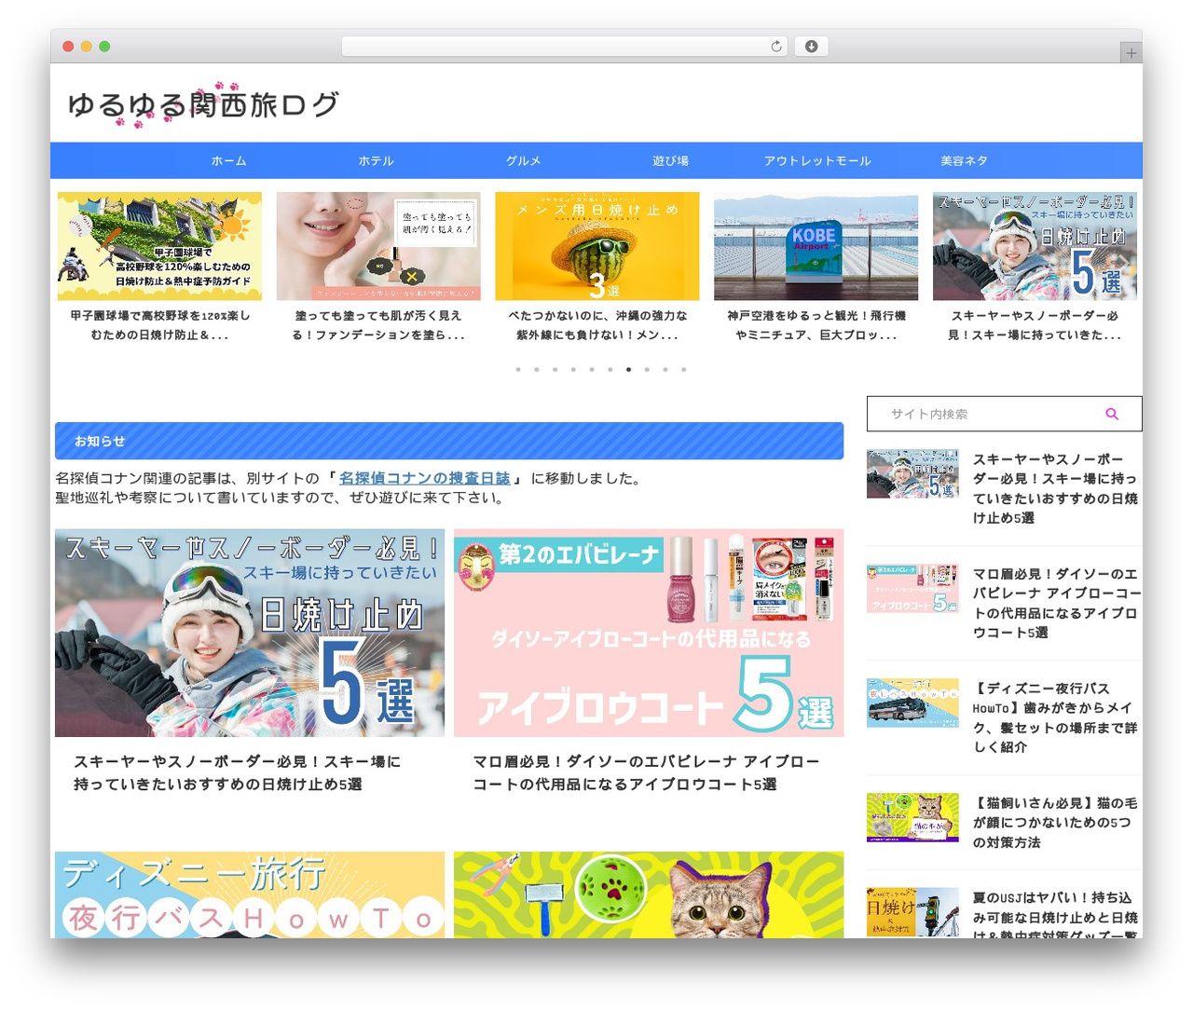Open sidebar link 【猫飼いさん必見】
The height and width of the screenshot is (1010, 1193).
tap(1053, 823)
